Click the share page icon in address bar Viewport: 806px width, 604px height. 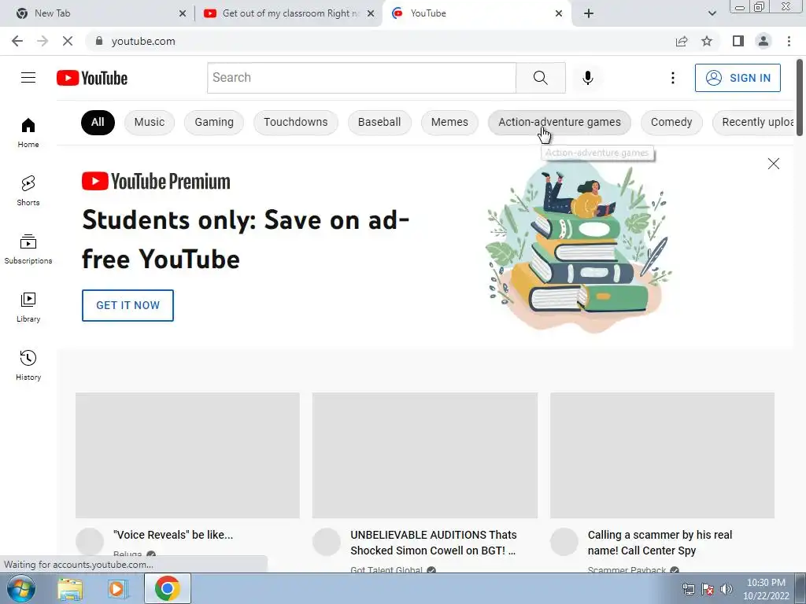[x=682, y=41]
